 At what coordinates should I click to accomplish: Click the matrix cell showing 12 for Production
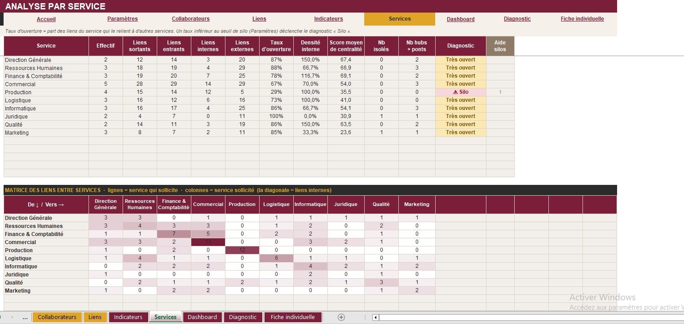242,250
